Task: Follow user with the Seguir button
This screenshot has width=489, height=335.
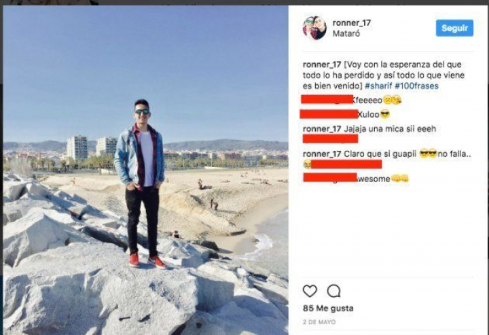Action: (x=454, y=28)
